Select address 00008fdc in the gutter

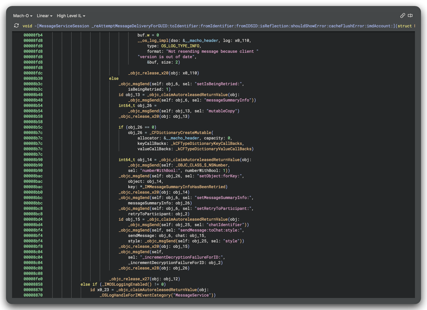coord(33,73)
